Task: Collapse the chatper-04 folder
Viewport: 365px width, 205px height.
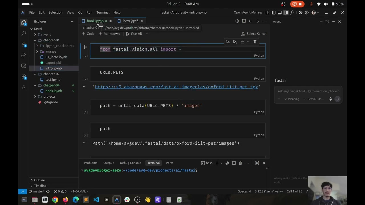Action: (35, 85)
